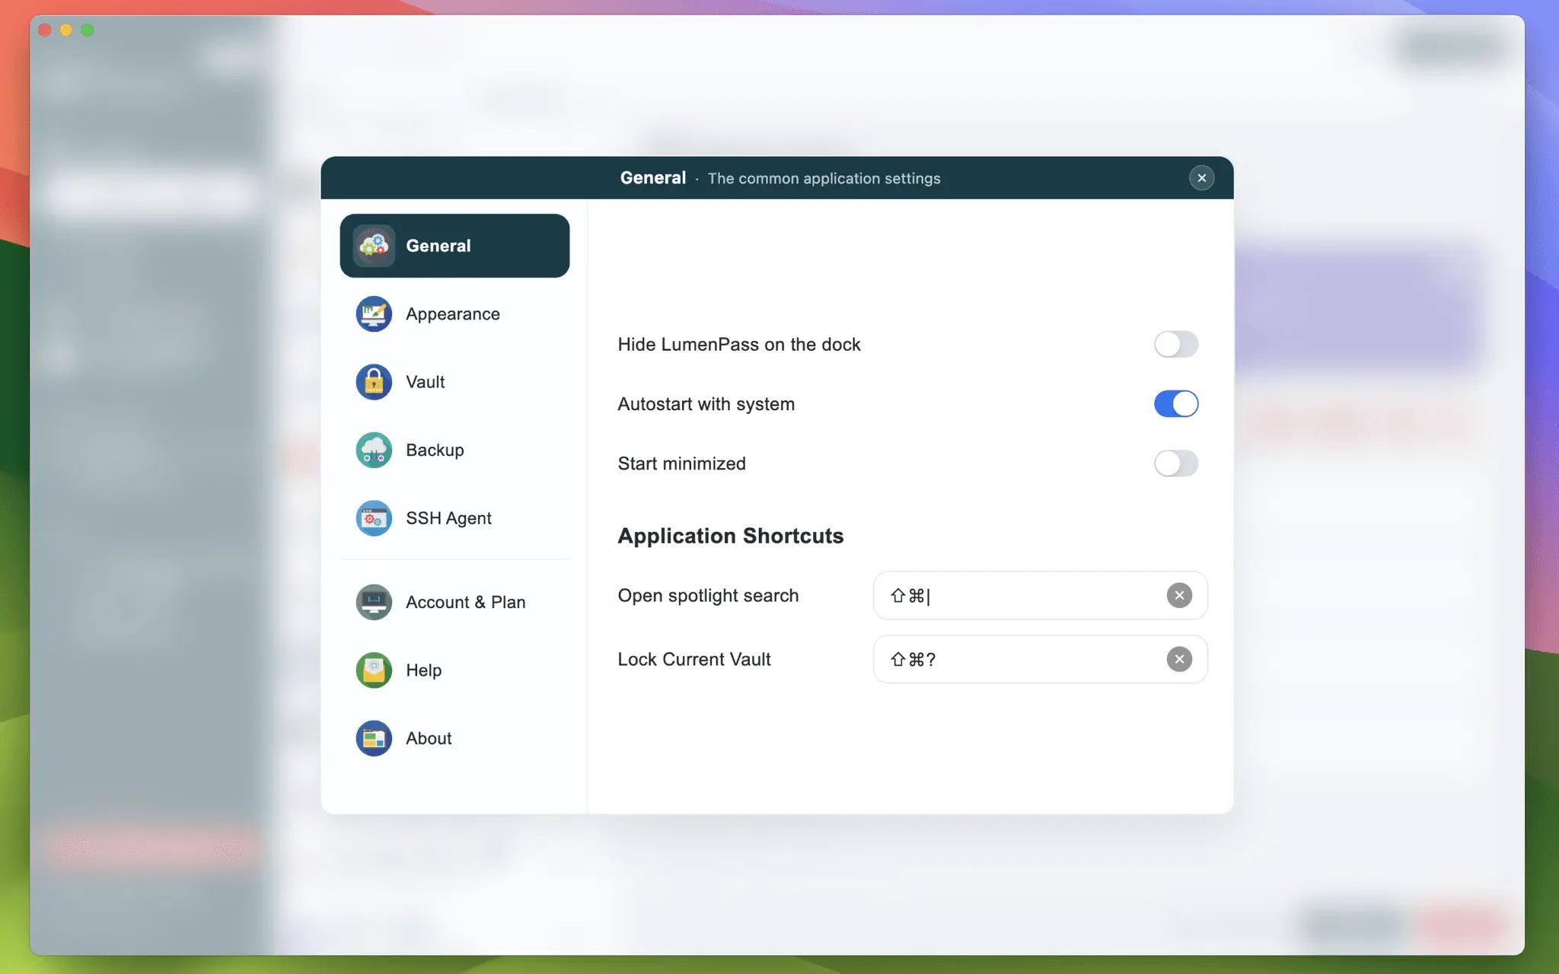Click the Appearance monitor icon
The image size is (1559, 974).
374,314
